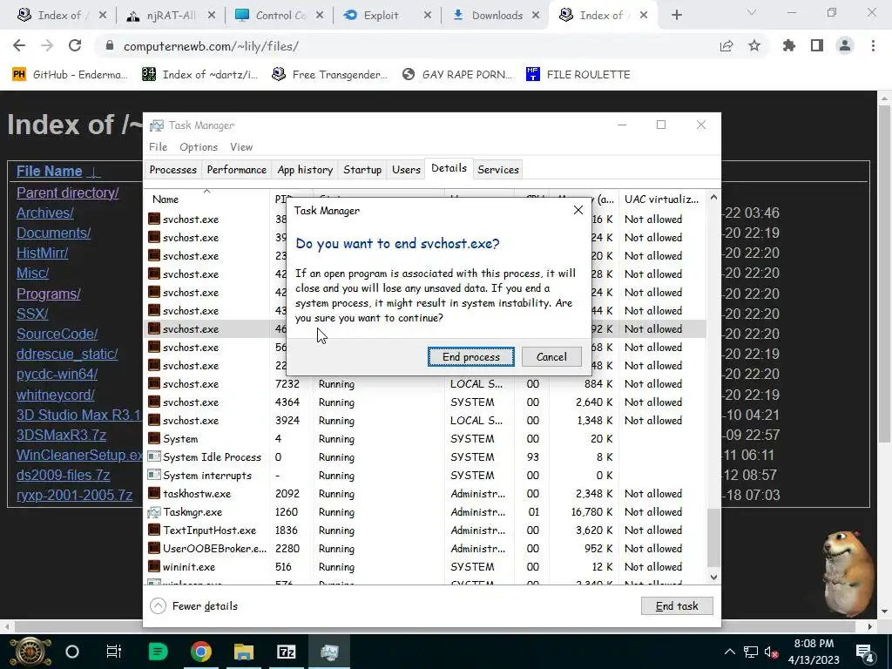Viewport: 892px width, 669px height.
Task: Open a new browser tab
Action: point(676,16)
